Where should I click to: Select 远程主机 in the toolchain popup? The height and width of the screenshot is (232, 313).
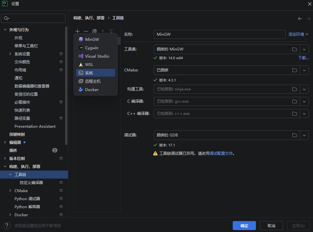tap(96, 81)
